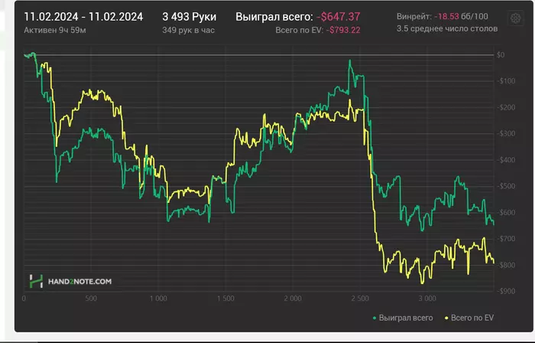The image size is (535, 343).
Task: Click the date range 11.02.2024 - 11.02.2024
Action: click(83, 17)
